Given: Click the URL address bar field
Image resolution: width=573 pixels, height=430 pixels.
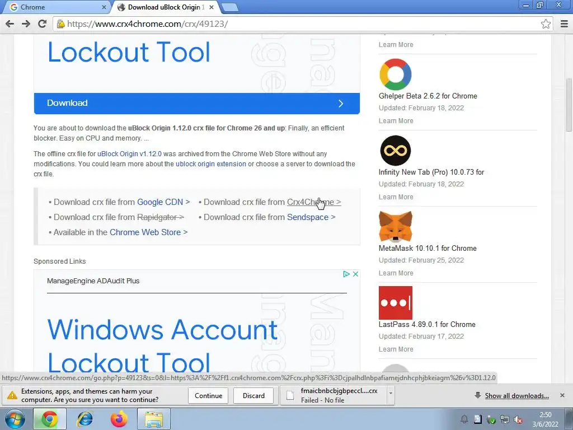Looking at the screenshot, I should pos(303,24).
